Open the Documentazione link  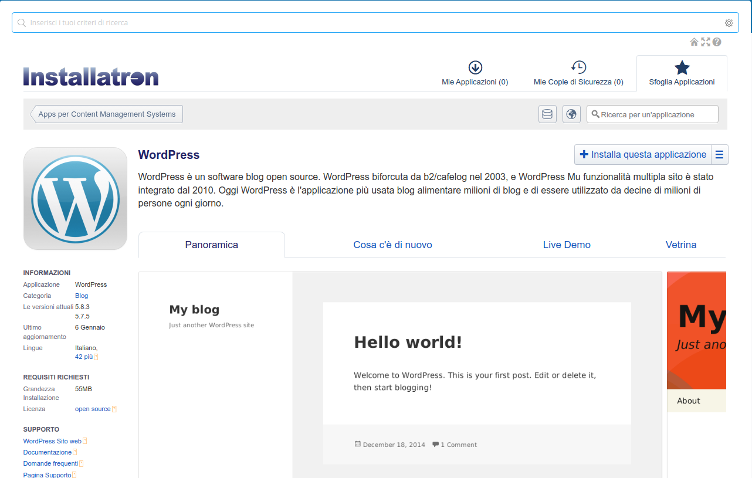(48, 452)
